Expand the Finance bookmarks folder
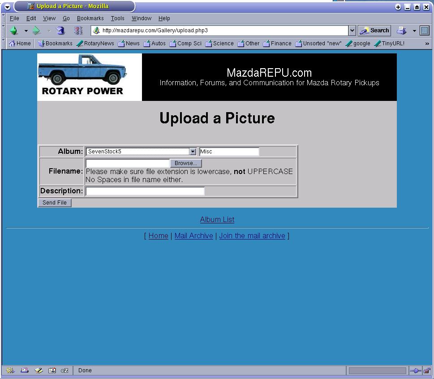Viewport: 434px width, 379px height. pos(277,44)
